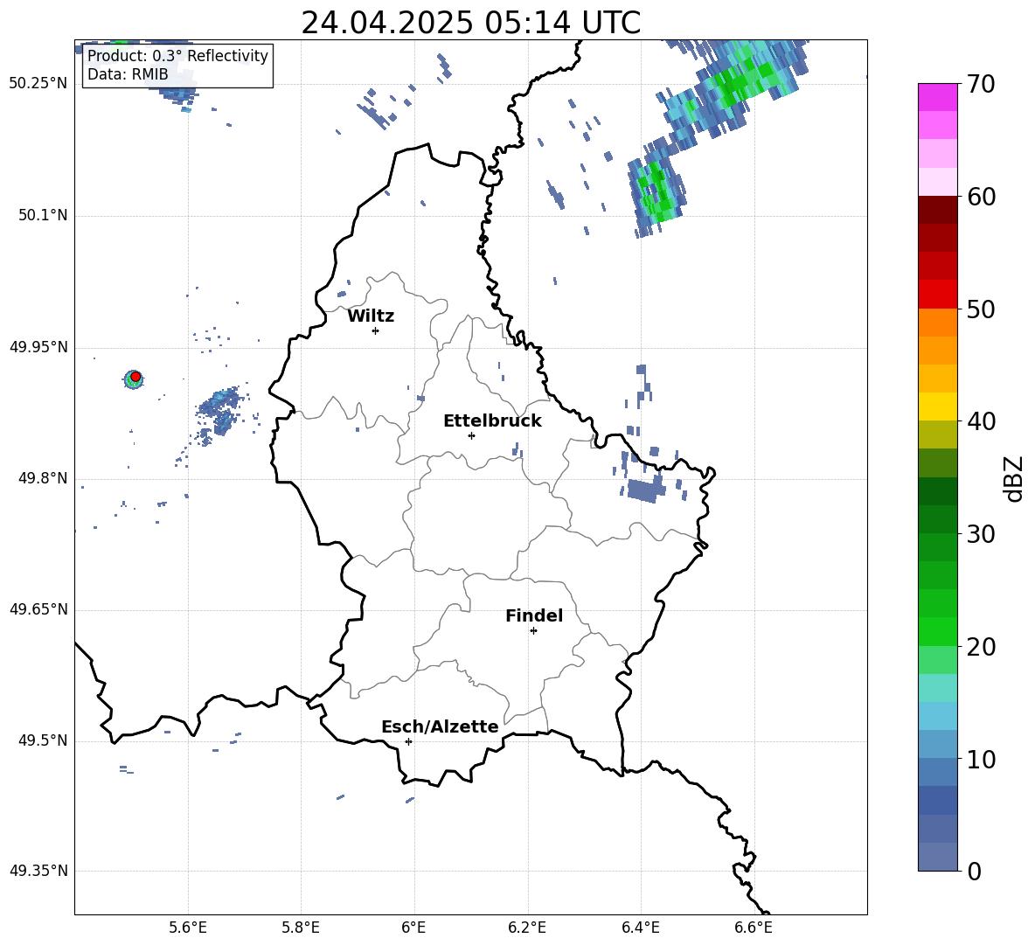Viewport: 1035px width, 945px height.
Task: Click the colorbar value 40
Action: [981, 421]
